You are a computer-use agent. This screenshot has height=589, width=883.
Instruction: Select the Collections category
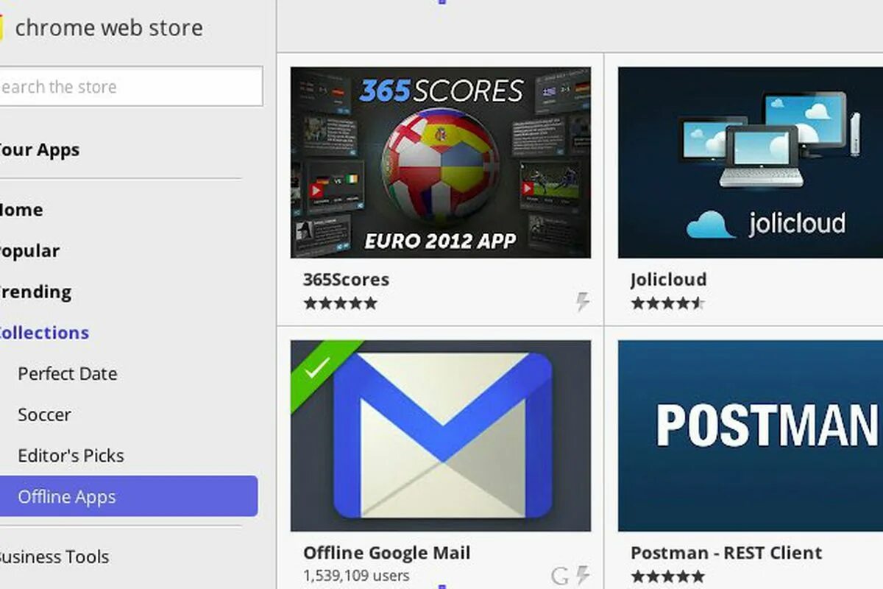44,333
